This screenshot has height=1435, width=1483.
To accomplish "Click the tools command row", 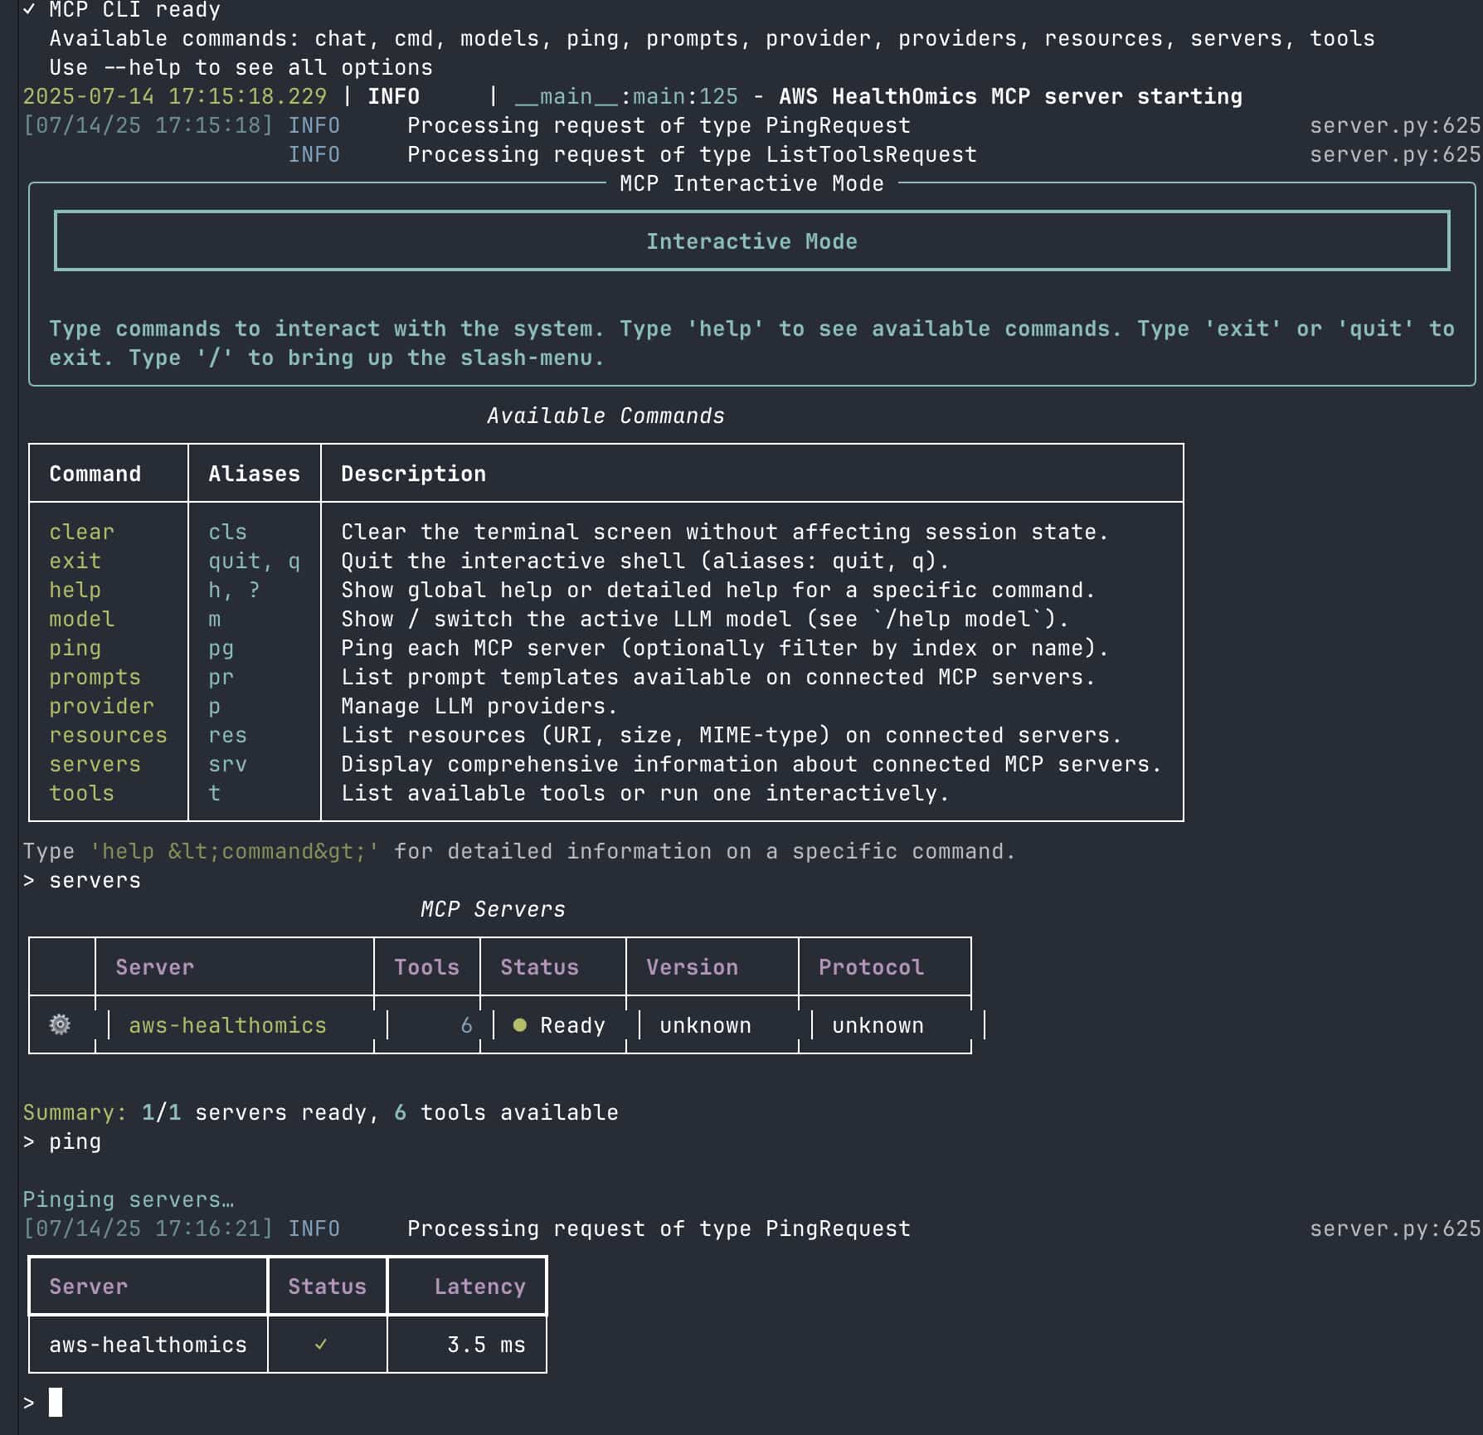I will click(80, 793).
